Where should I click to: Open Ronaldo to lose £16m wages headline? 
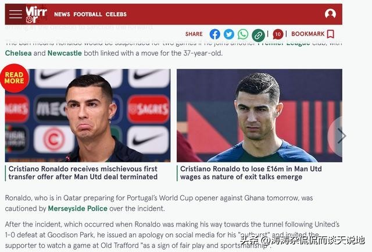point(251,173)
